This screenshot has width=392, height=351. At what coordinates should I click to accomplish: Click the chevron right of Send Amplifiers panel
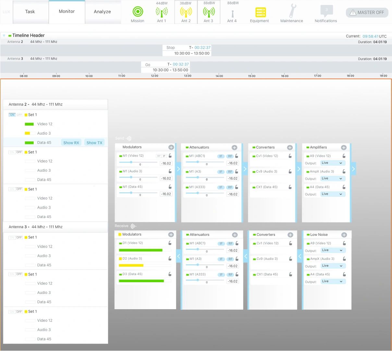[353, 169]
